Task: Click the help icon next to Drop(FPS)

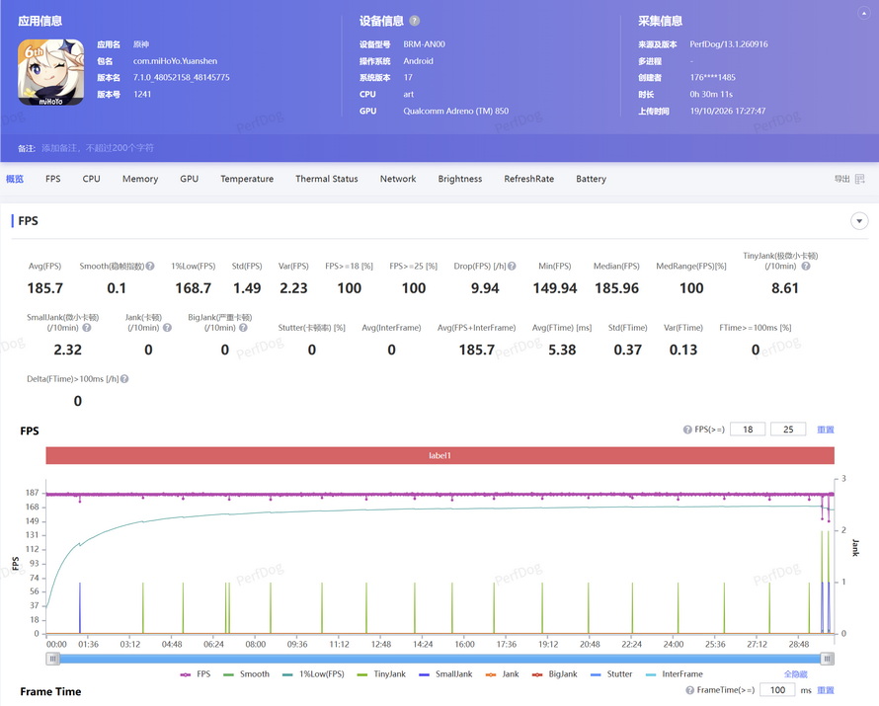Action: point(512,267)
